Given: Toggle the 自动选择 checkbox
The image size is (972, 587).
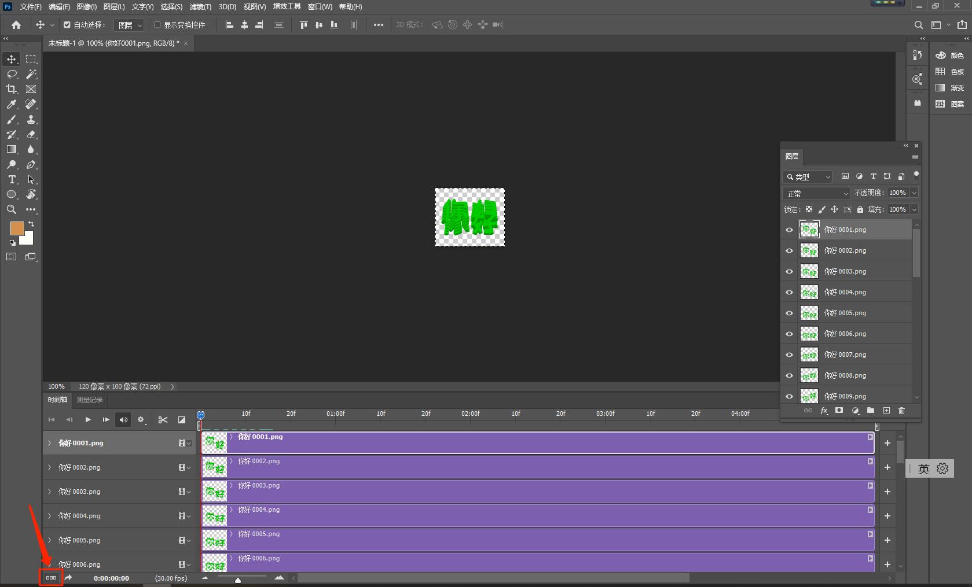Looking at the screenshot, I should pos(67,25).
